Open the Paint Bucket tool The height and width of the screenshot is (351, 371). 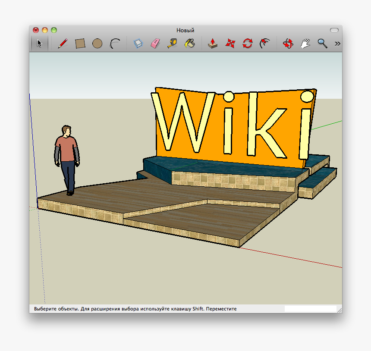click(190, 43)
